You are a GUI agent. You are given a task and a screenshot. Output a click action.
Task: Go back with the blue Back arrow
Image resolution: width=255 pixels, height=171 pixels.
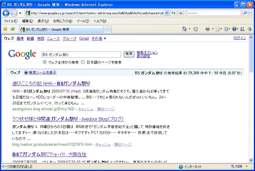point(6,13)
